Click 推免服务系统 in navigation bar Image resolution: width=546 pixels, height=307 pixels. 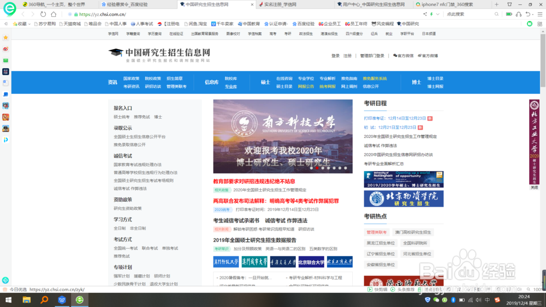[x=375, y=79]
